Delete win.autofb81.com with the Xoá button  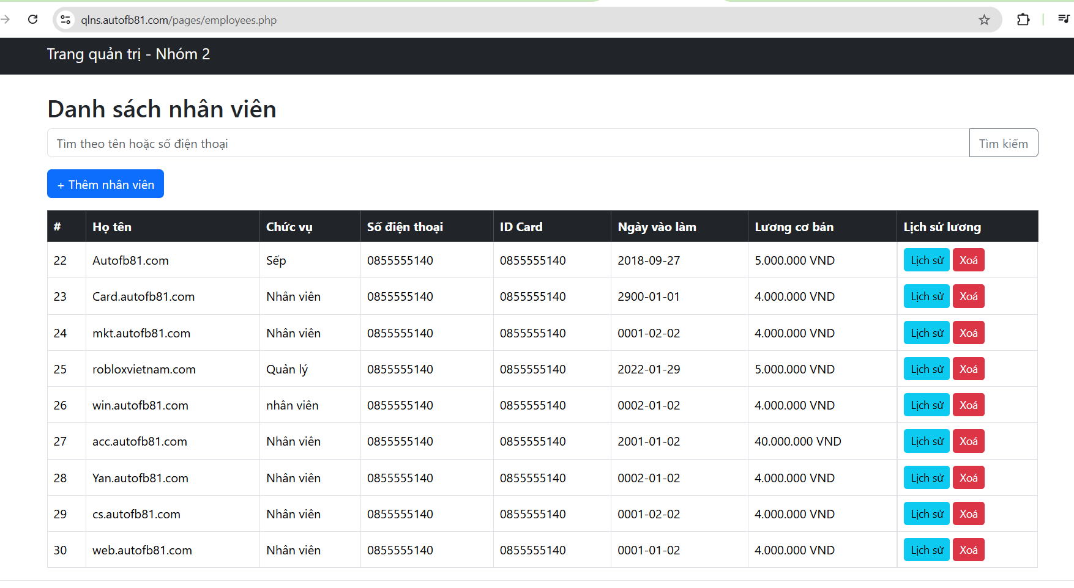point(968,405)
